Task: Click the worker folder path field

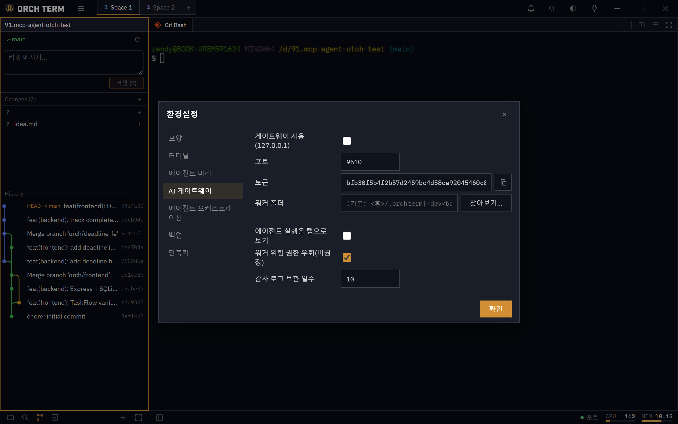Action: [x=399, y=203]
